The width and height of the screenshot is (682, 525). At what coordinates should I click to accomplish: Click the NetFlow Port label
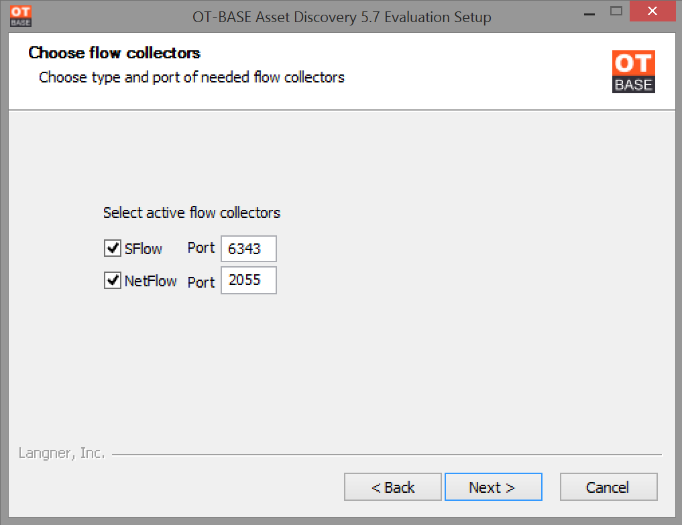pyautogui.click(x=201, y=282)
